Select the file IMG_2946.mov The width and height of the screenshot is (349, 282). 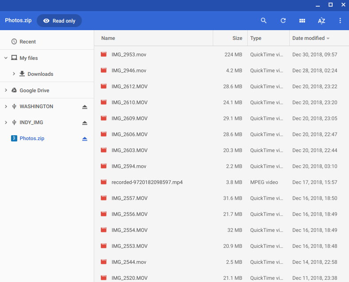tap(222, 70)
